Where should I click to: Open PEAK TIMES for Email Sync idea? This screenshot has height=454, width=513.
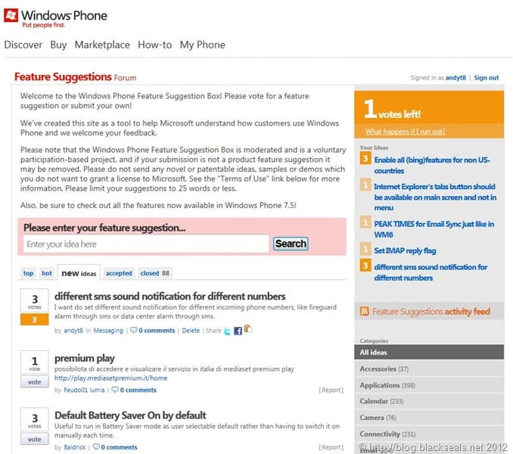434,229
